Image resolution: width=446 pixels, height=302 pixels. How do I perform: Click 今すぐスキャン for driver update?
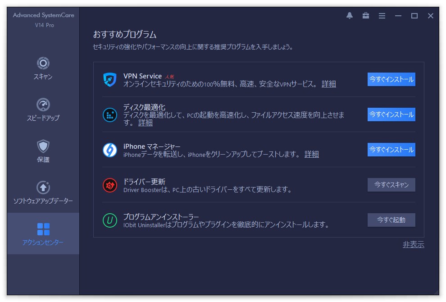(391, 185)
